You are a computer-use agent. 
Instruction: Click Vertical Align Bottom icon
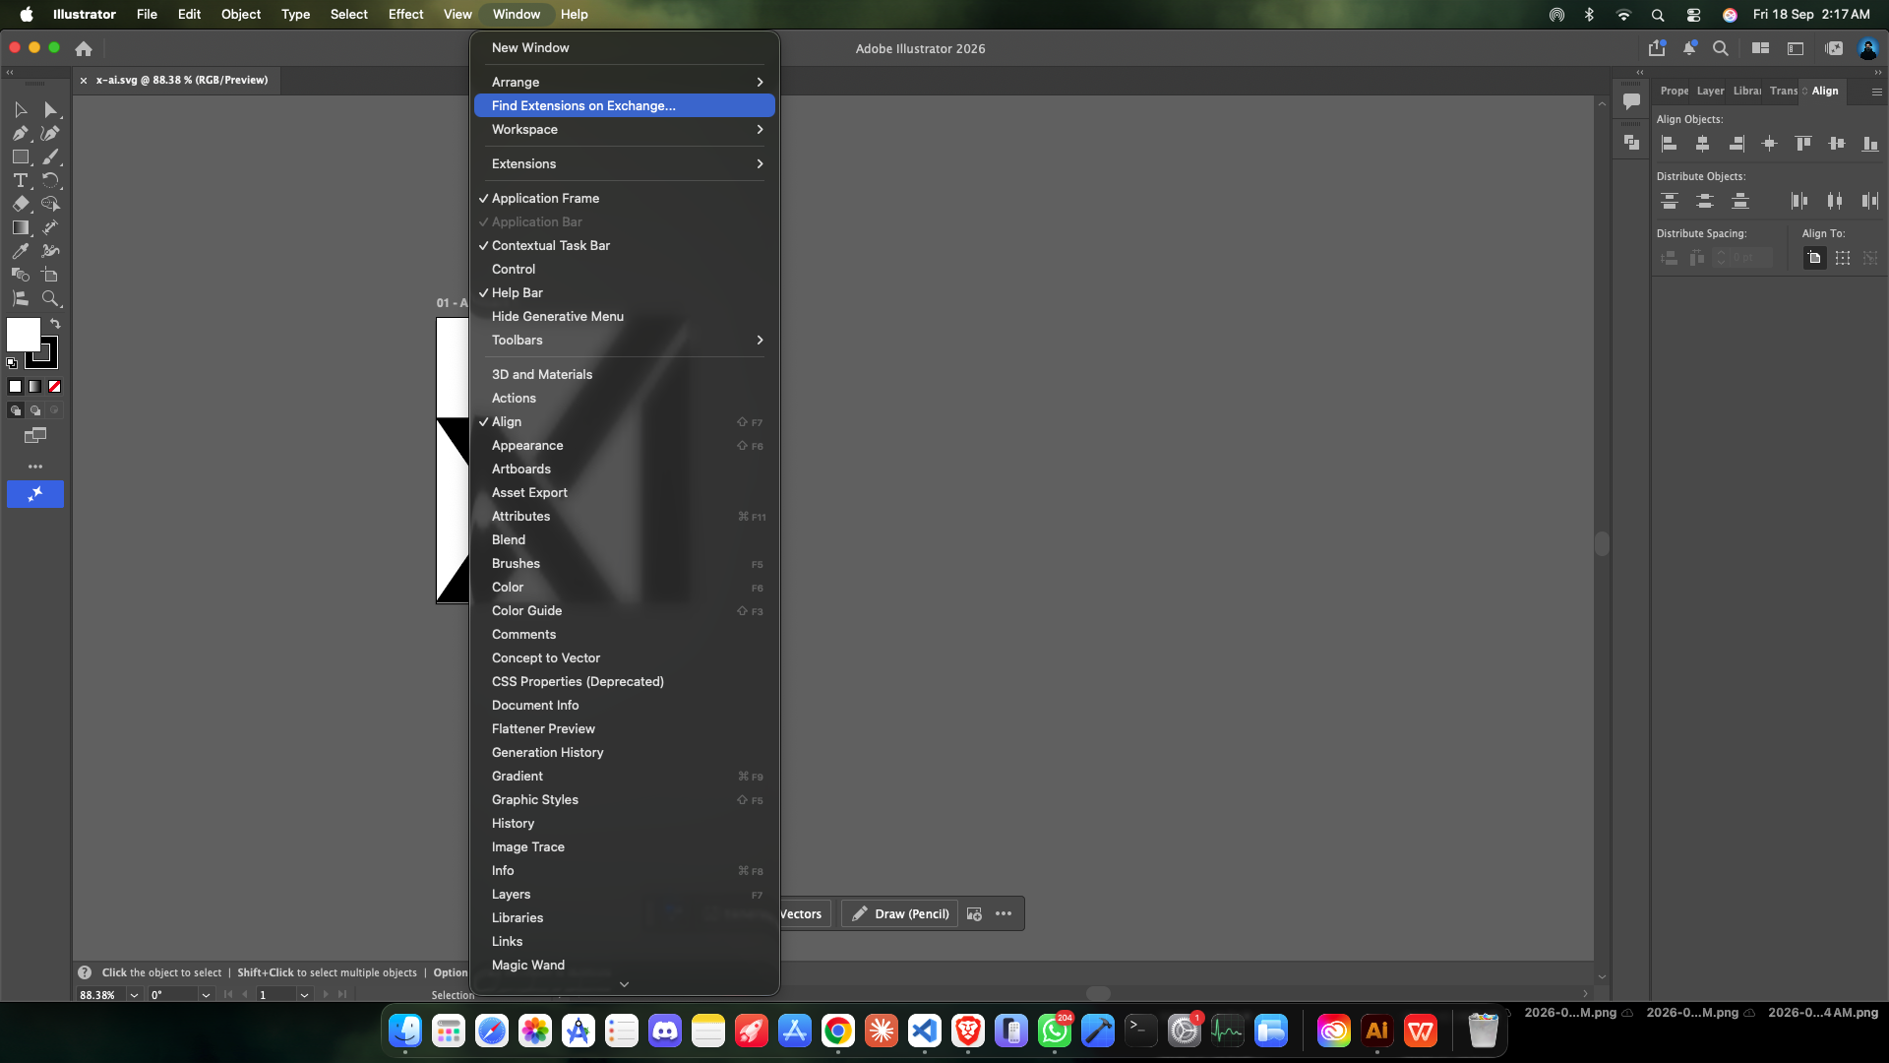pos(1870,144)
